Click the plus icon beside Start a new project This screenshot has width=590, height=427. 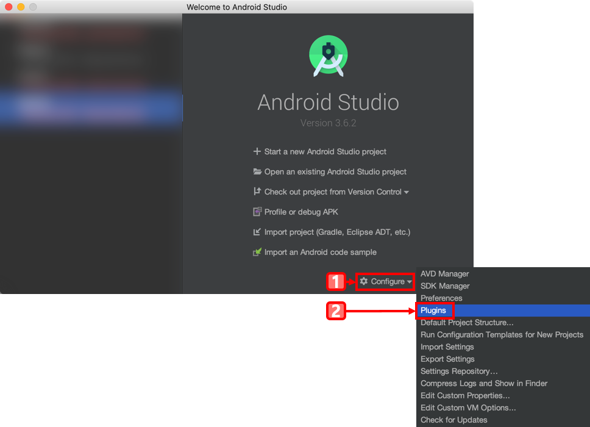point(257,151)
